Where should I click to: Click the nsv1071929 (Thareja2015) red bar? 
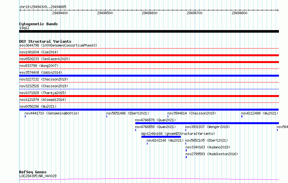point(149,96)
